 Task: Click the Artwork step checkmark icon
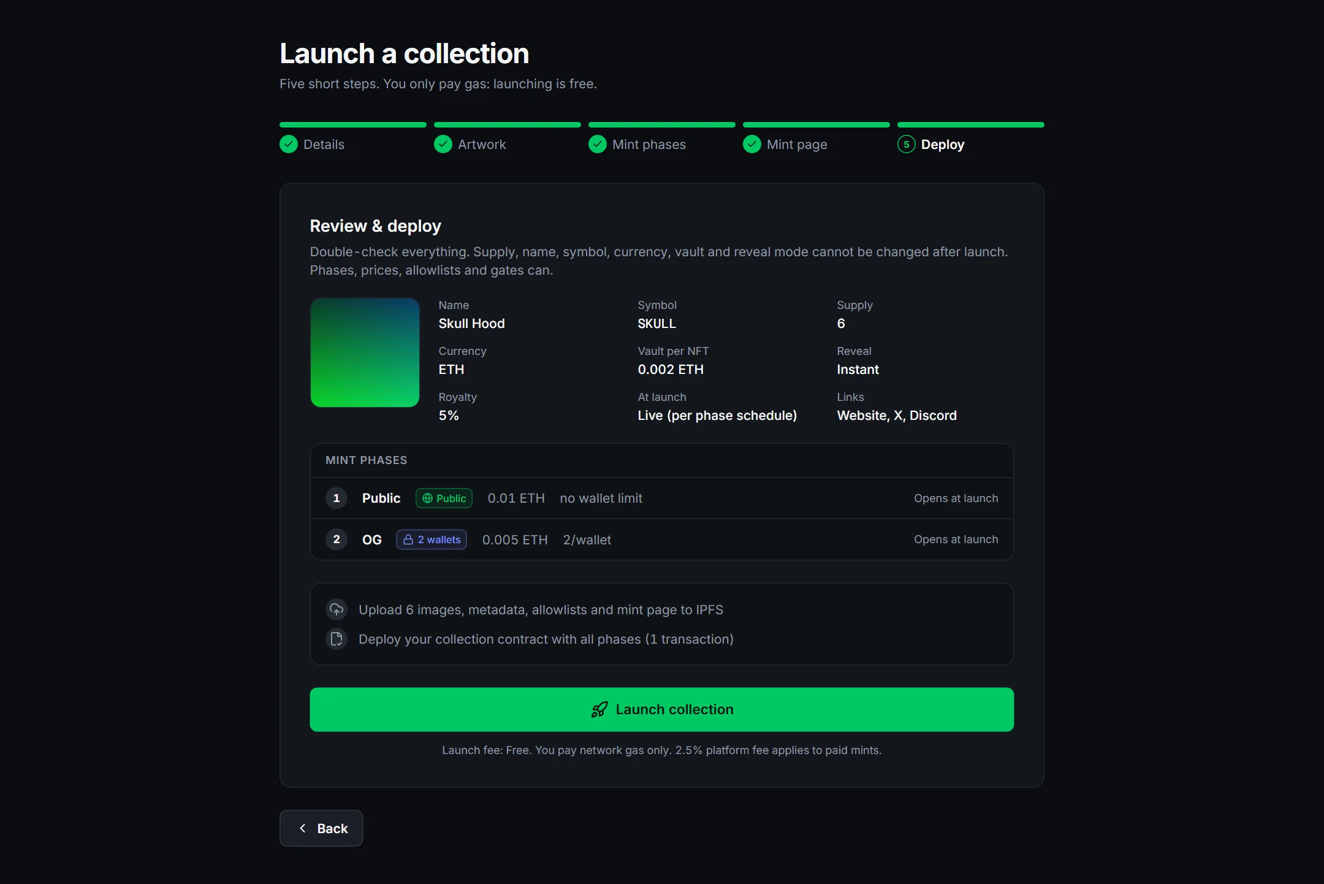tap(443, 144)
